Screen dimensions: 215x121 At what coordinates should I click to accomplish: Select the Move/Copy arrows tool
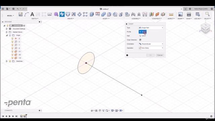point(79,14)
